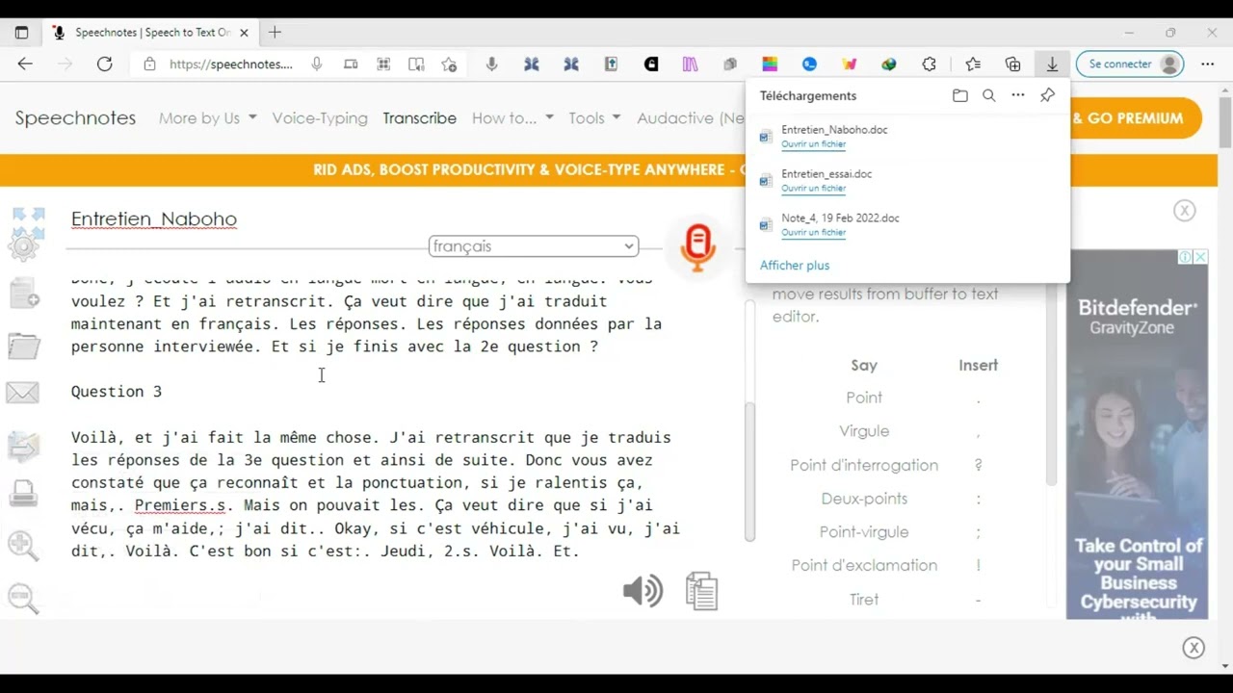Close the Speechnotes browser tab
This screenshot has width=1233, height=693.
point(244,32)
